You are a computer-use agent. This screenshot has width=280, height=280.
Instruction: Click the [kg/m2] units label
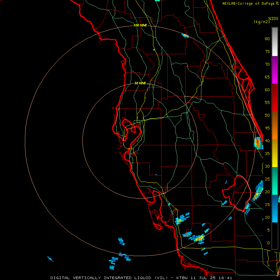pyautogui.click(x=262, y=22)
